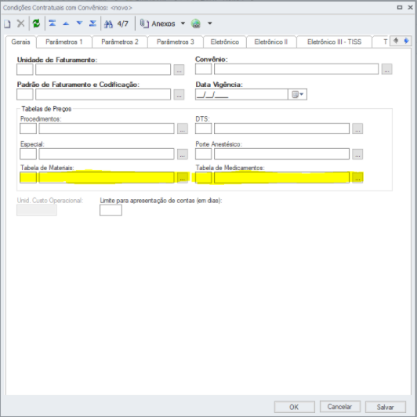Screen dimensions: 417x417
Task: Switch to the Parâmetros 2 tab
Action: pos(120,42)
